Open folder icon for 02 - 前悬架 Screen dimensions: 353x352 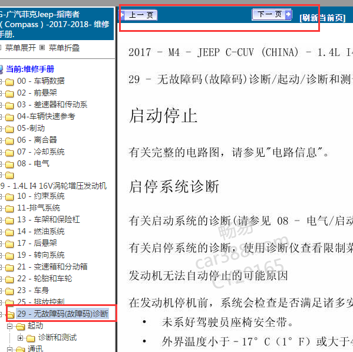(9, 93)
